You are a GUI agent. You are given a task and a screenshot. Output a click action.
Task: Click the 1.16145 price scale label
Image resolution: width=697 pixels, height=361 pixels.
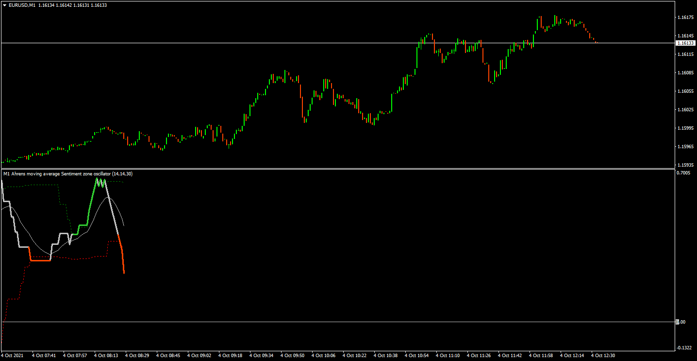685,36
